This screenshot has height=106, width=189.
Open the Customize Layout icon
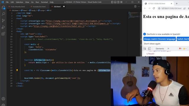(x=121, y=2)
